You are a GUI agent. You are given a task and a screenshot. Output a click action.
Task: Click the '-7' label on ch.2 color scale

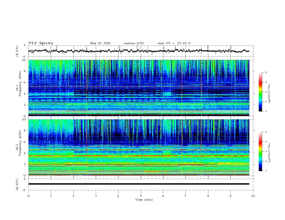[x=265, y=171]
